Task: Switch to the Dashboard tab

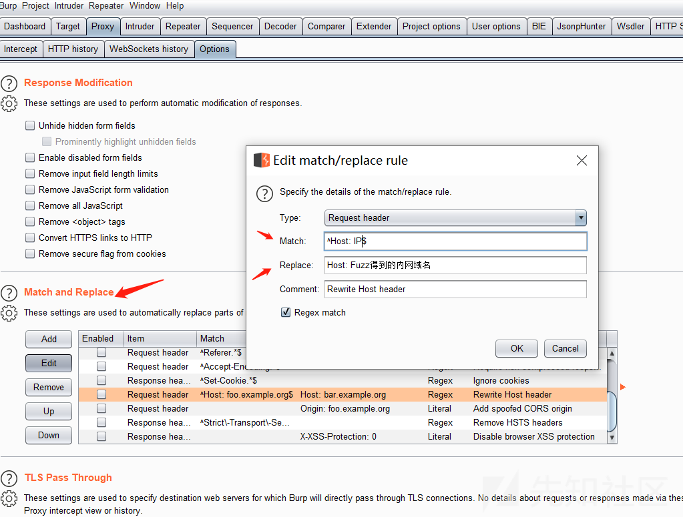Action: coord(25,27)
